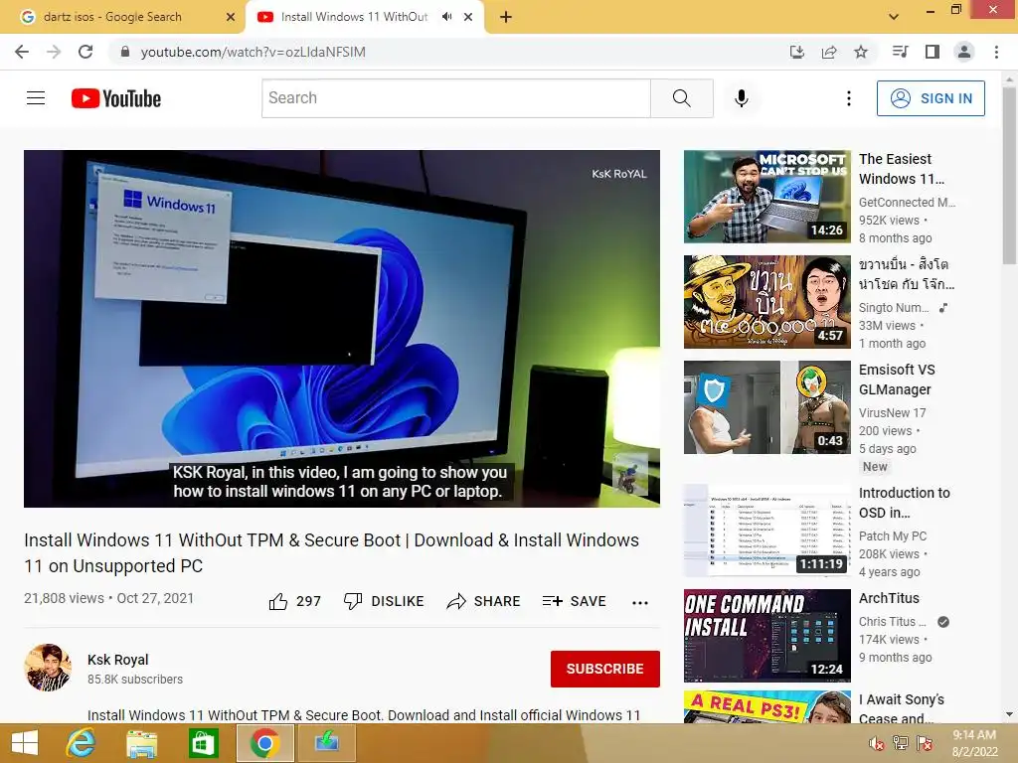Screen dimensions: 1018x763
Task: Click the muted volume tray icon
Action: pyautogui.click(x=876, y=743)
